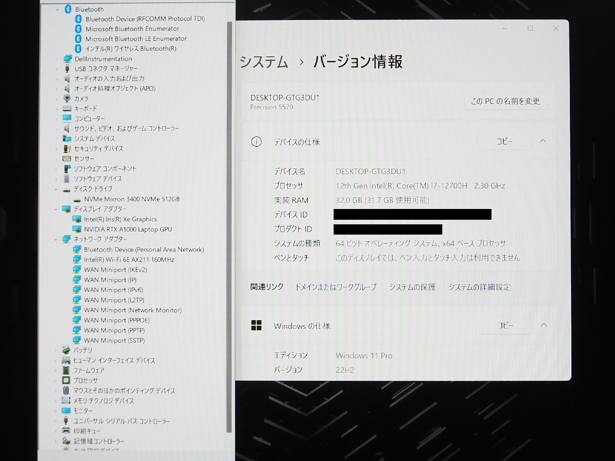Select Bluetooth Device (Personal Area Network) row
This screenshot has height=461, width=615.
click(138, 249)
